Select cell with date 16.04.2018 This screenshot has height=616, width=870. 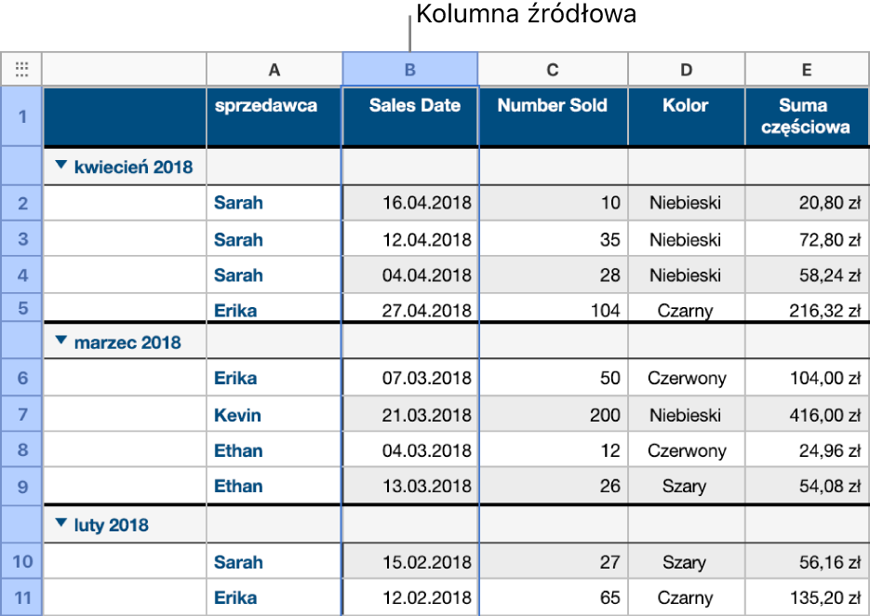(410, 203)
